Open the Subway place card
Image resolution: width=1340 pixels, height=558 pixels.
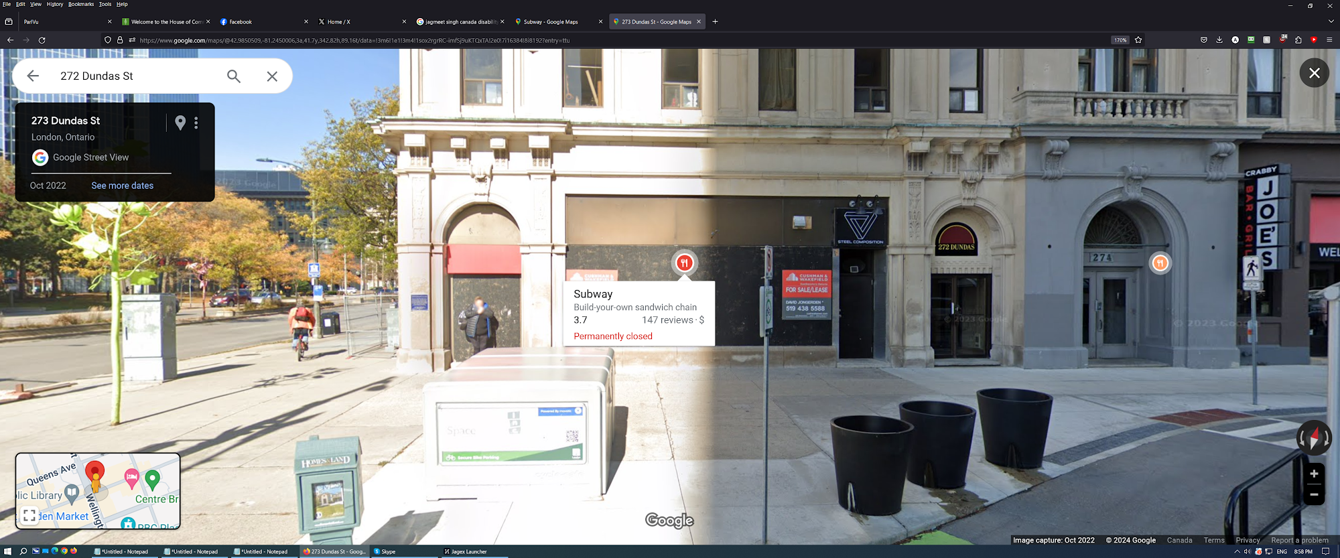[x=639, y=313]
